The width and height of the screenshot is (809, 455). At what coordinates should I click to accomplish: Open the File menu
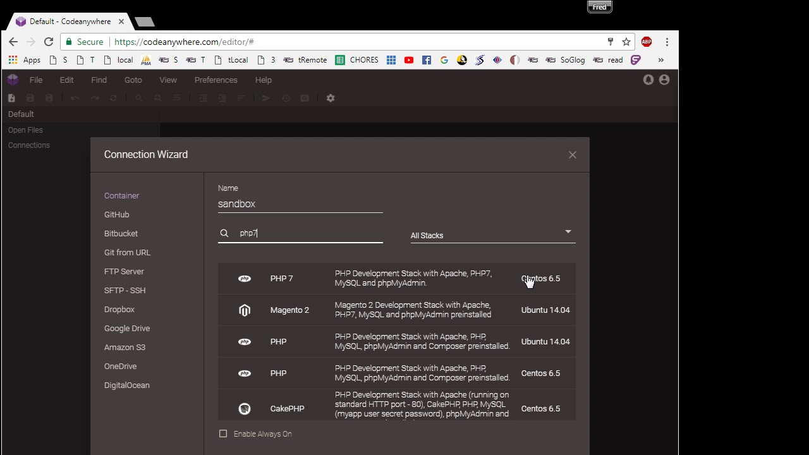coord(36,80)
